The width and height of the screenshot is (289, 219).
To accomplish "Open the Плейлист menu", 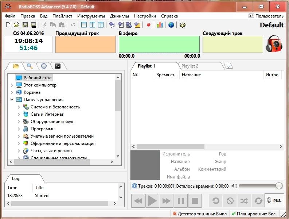I will tap(62, 16).
